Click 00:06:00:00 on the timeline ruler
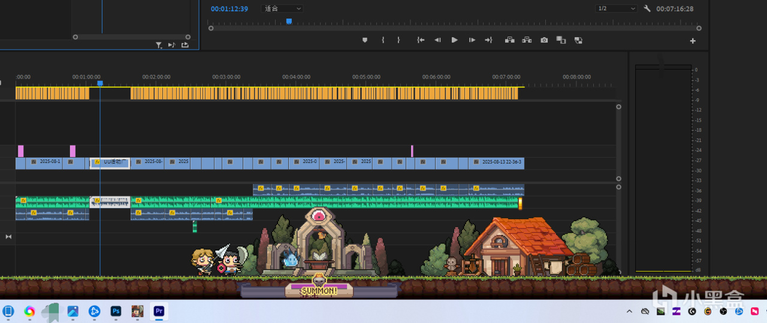Screen dimensions: 767x323 tap(436, 77)
